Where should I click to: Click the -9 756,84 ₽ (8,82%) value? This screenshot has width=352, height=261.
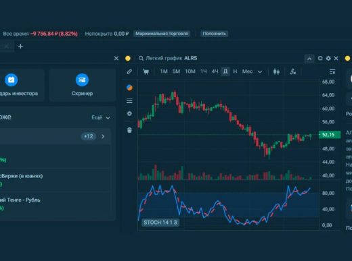(54, 34)
